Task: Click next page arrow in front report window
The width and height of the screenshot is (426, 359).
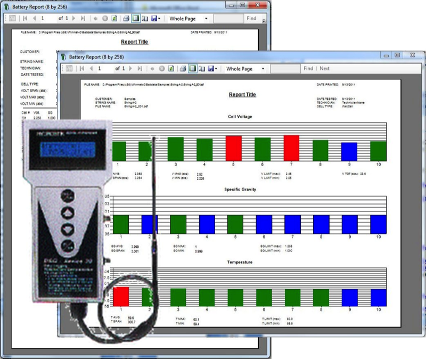Action: point(131,69)
